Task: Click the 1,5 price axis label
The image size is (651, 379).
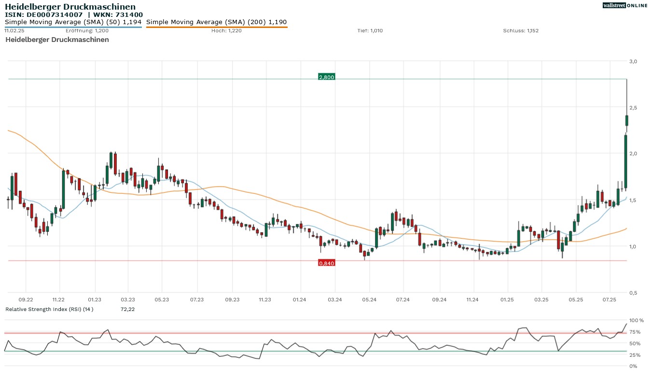Action: 633,200
